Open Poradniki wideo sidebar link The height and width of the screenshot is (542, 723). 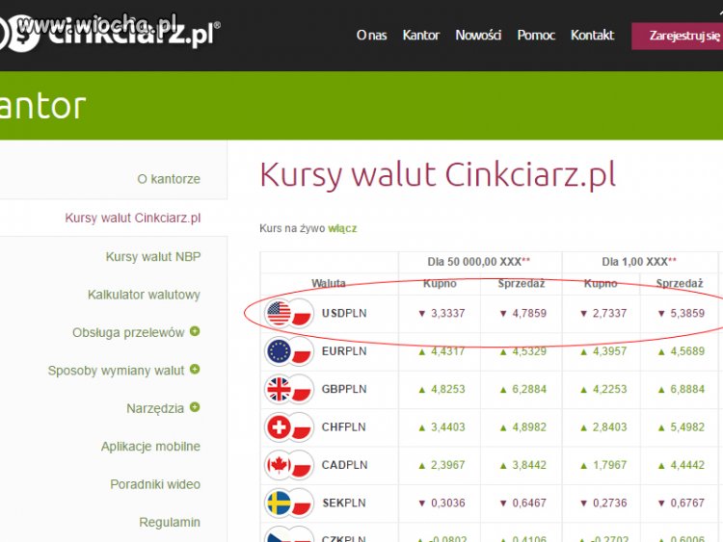coord(155,484)
